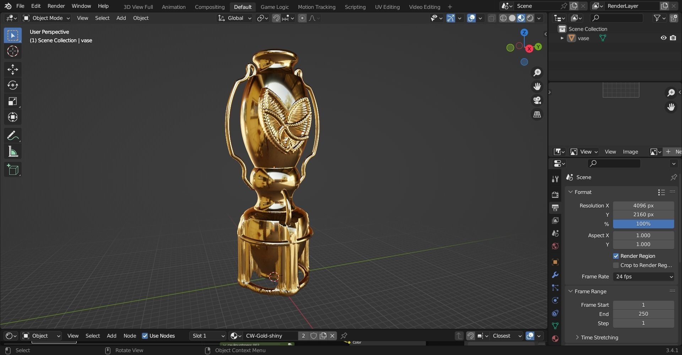Toggle Use Nodes checkbox
This screenshot has width=682, height=355.
tap(145, 336)
